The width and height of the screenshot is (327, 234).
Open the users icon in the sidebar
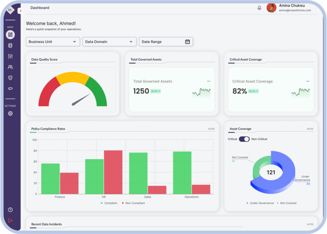(x=10, y=67)
